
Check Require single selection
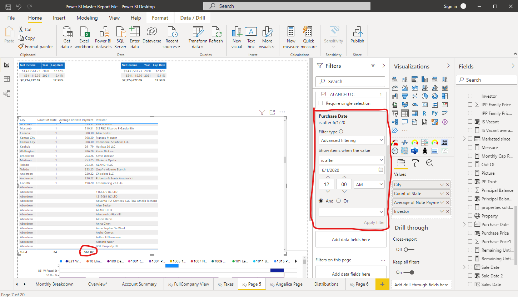[321, 103]
